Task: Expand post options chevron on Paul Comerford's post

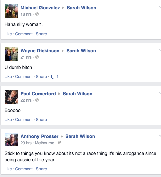Action: click(160, 93)
